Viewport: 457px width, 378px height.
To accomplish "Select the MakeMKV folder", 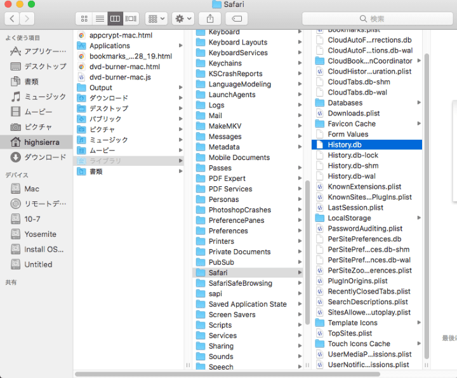I will 248,126.
